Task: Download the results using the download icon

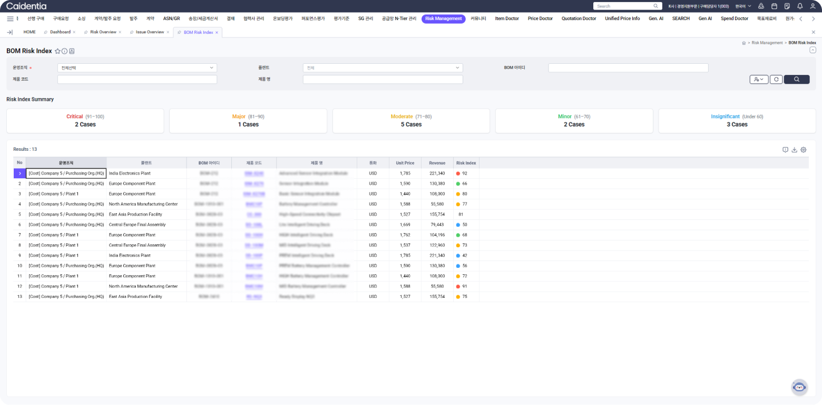Action: pos(794,150)
